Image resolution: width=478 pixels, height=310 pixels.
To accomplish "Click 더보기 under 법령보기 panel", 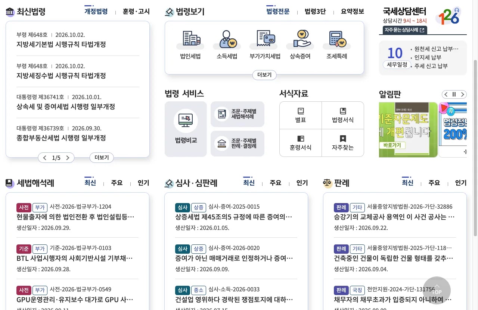I will pyautogui.click(x=264, y=75).
